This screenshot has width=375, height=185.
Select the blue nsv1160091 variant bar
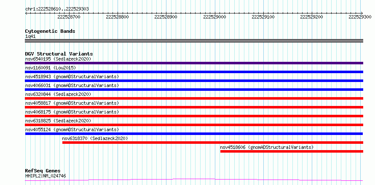click(194, 72)
